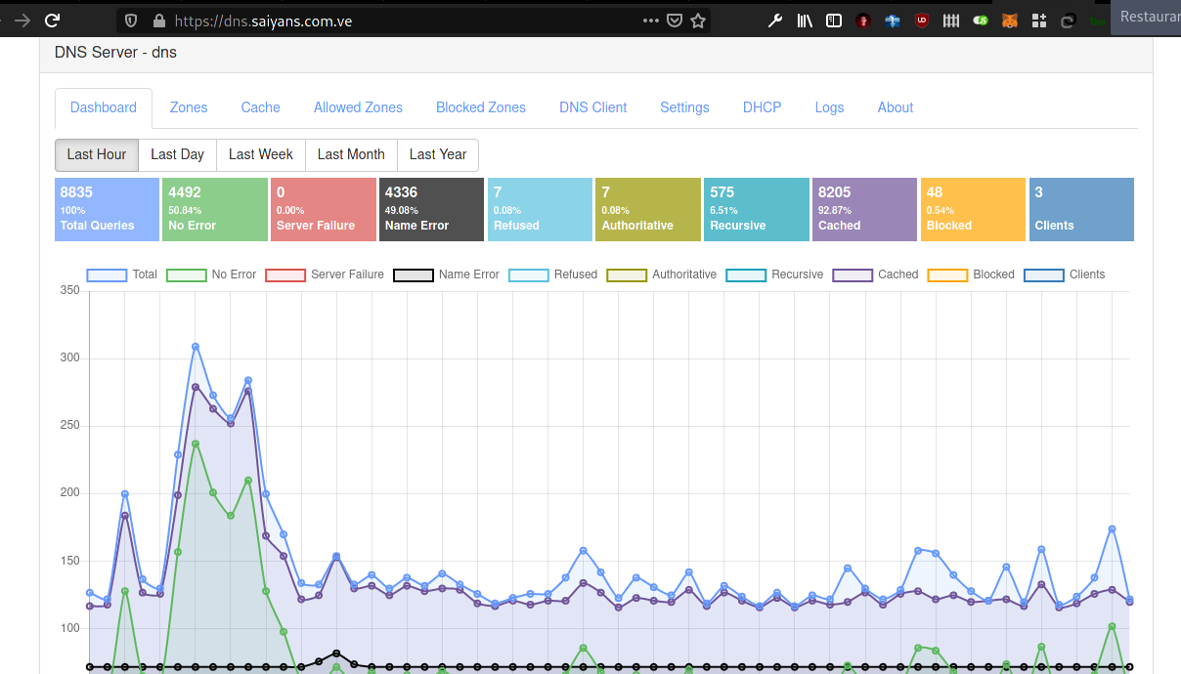
Task: Select the Last Year range
Action: coord(438,154)
